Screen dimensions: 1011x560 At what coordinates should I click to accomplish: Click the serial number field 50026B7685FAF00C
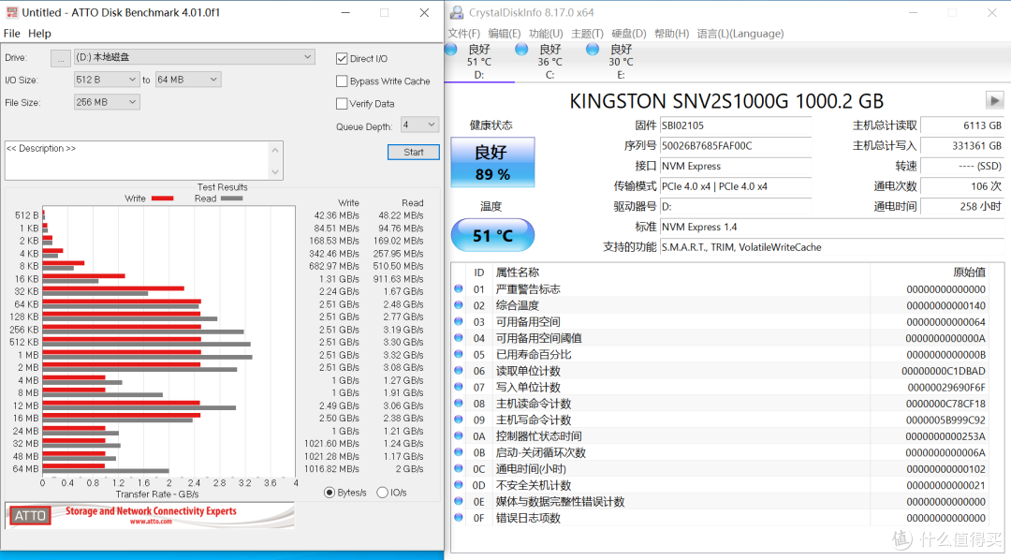736,146
